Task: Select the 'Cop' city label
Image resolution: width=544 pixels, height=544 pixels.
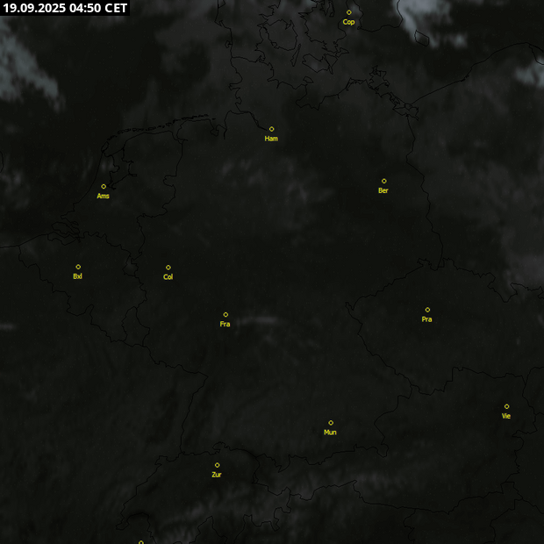Action: [348, 22]
